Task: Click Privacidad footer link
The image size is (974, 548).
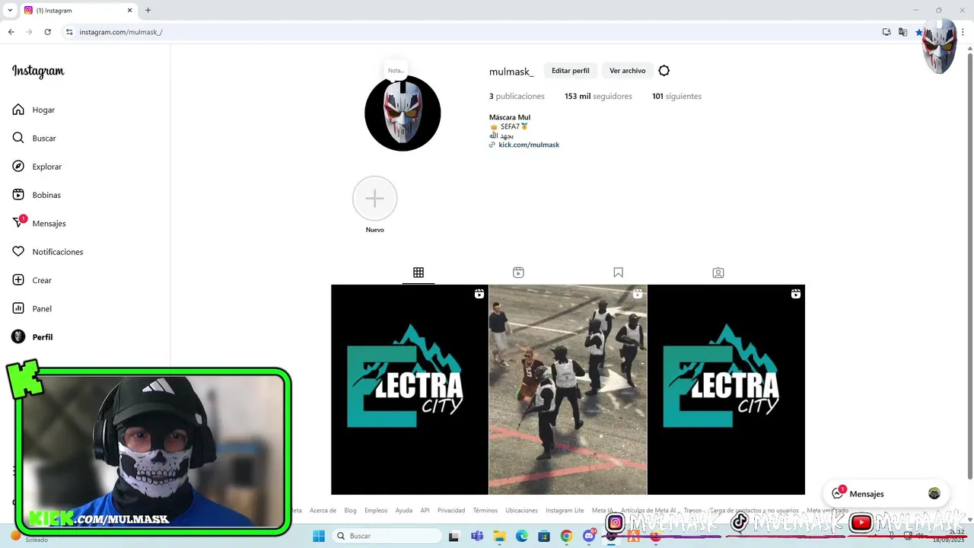Action: 451,511
